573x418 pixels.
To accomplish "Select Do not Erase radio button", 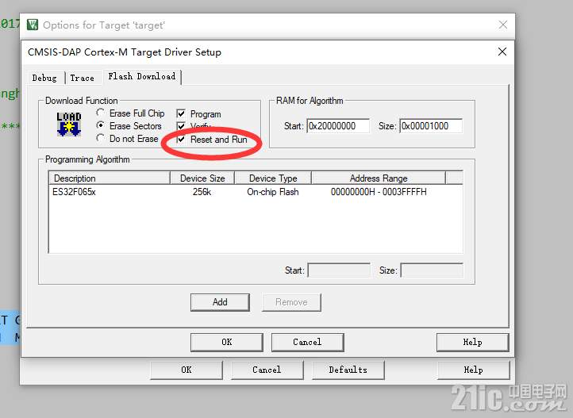I will pyautogui.click(x=101, y=138).
